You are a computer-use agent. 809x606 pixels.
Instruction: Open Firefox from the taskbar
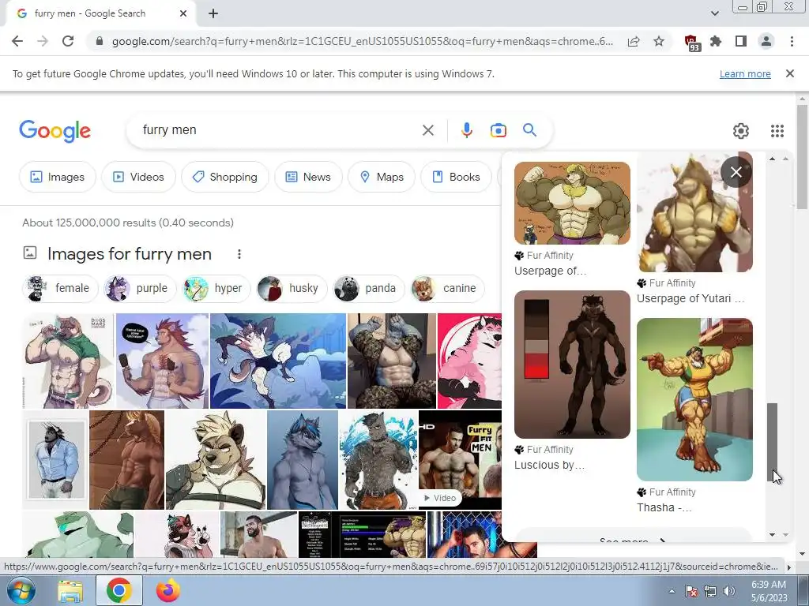pos(167,591)
